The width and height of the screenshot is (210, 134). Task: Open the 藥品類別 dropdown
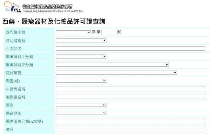pos(81,113)
